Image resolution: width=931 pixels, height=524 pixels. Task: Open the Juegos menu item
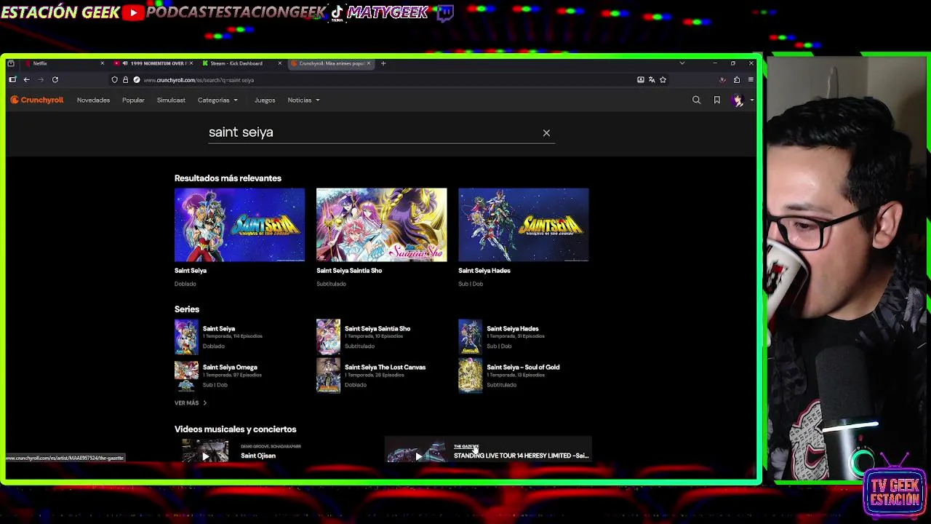pos(265,100)
